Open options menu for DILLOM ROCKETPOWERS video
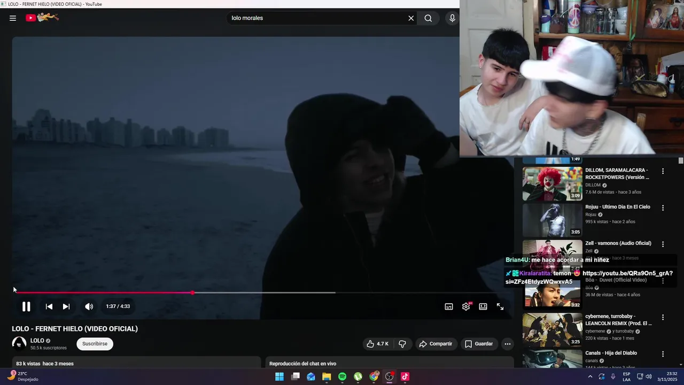684x385 pixels. point(663,171)
